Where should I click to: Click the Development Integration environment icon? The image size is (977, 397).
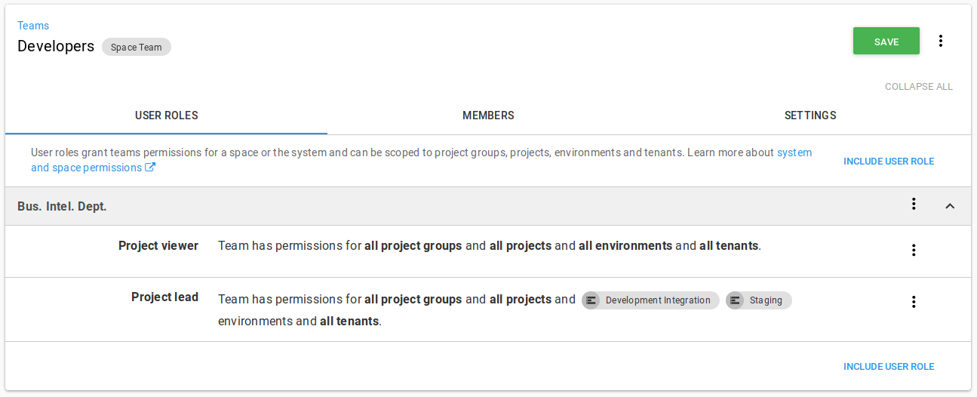click(591, 300)
